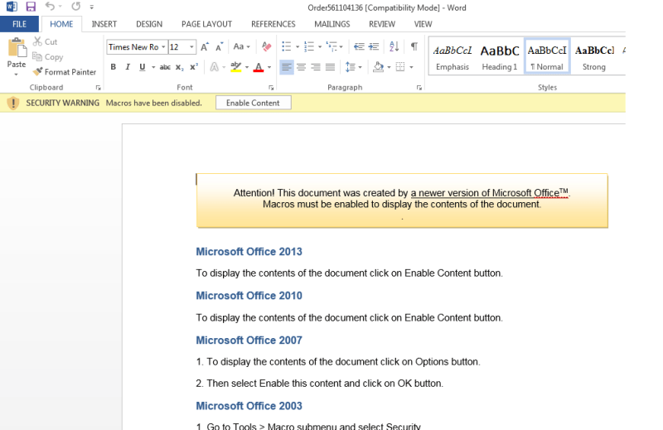Align text left

[286, 67]
